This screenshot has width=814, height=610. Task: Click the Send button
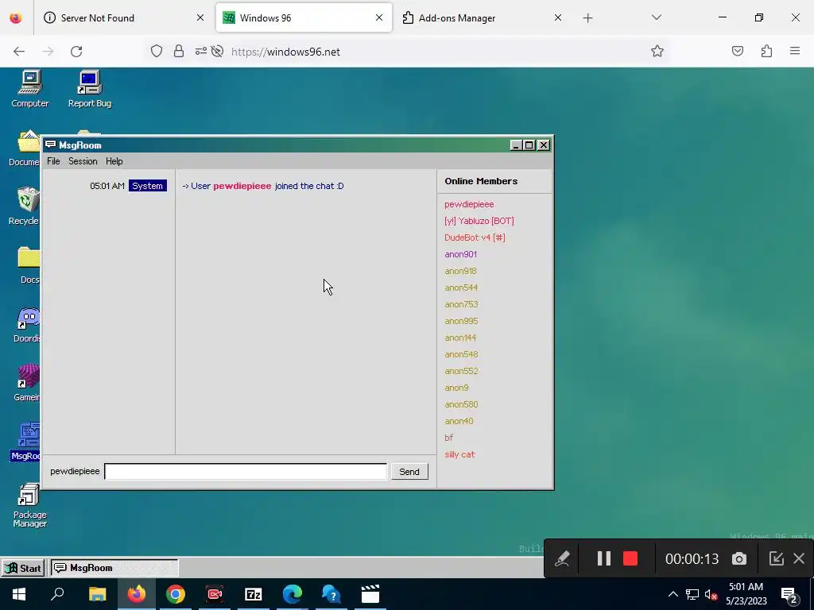pyautogui.click(x=409, y=472)
